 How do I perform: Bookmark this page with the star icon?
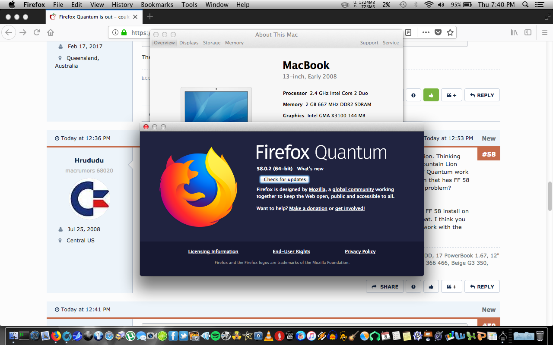pos(450,32)
